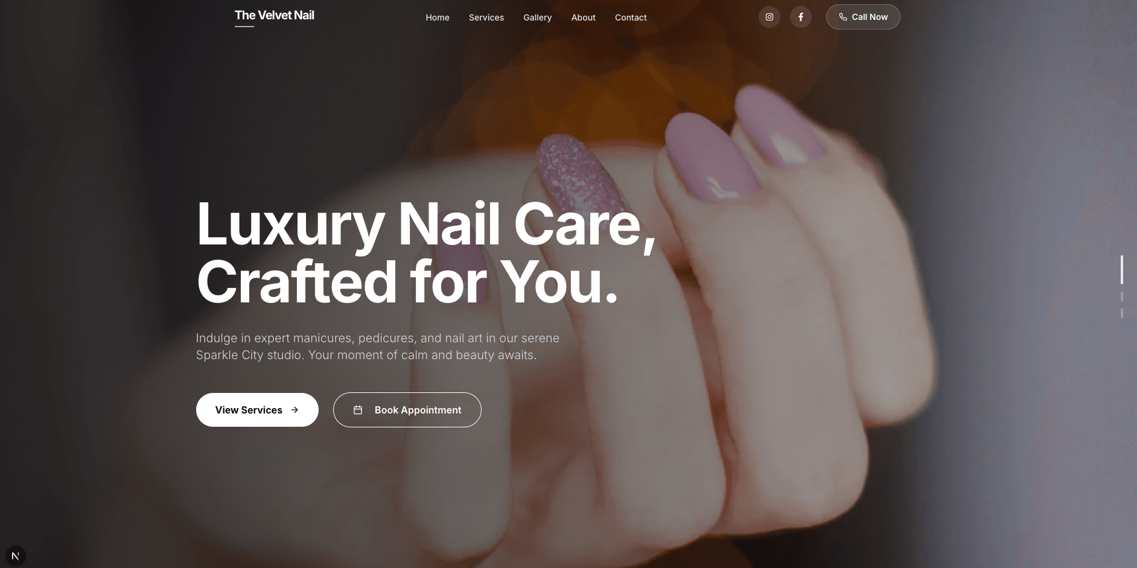1137x568 pixels.
Task: Click the calendar icon beside Book Appointment
Action: pyautogui.click(x=358, y=410)
